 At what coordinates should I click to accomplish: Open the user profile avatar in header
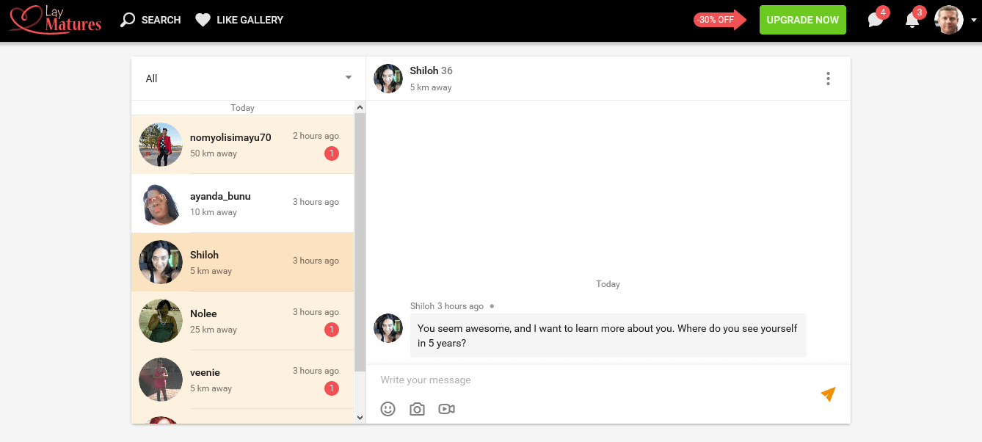pos(948,20)
